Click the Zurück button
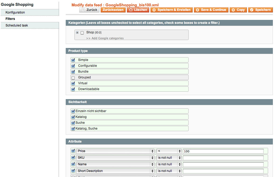Screen dimensions: 275x177 [x=89, y=10]
